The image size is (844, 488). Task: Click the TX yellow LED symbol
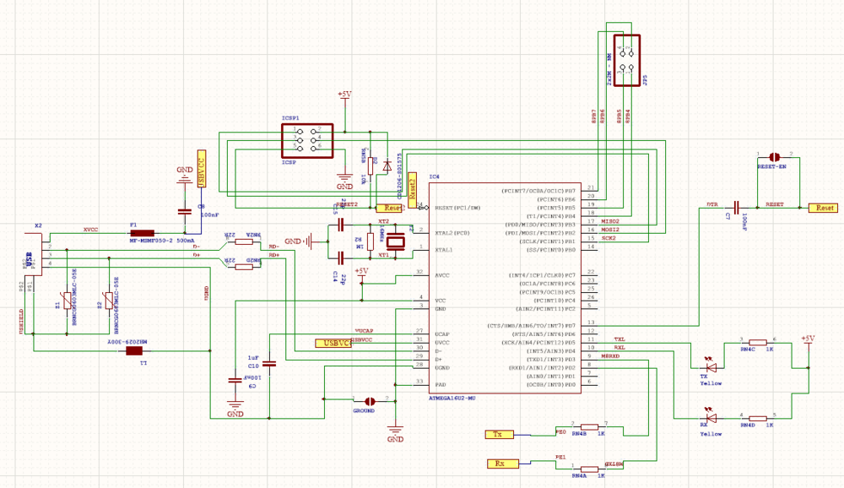[711, 366]
